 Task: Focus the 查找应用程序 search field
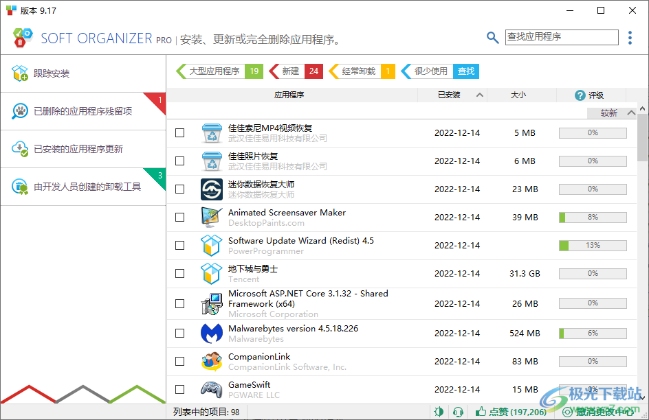tap(562, 37)
